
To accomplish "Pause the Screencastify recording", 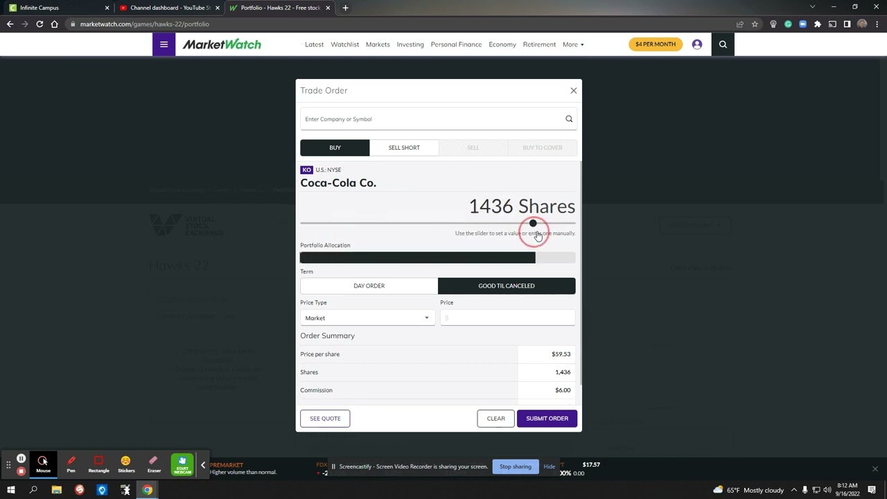I will point(21,459).
